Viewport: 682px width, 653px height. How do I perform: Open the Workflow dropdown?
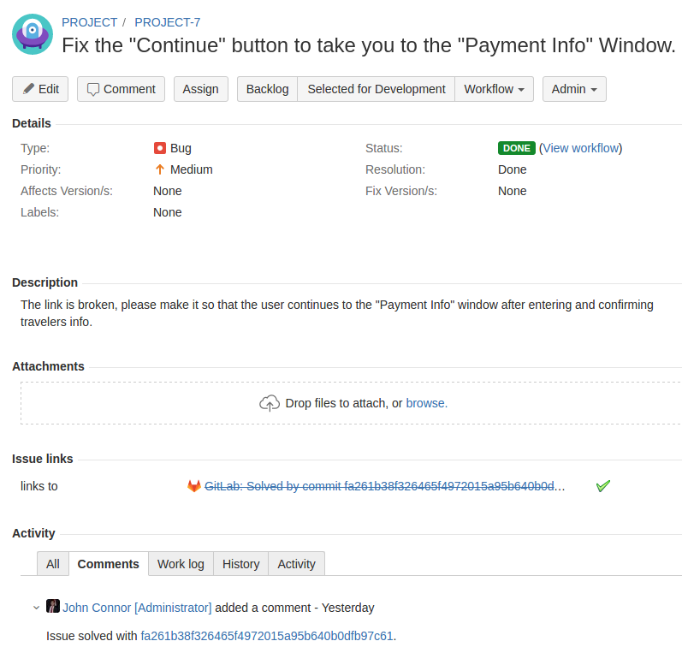[494, 89]
